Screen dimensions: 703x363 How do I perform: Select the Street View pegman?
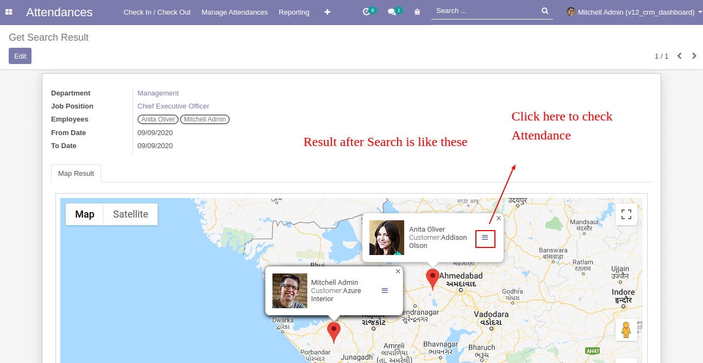point(626,329)
